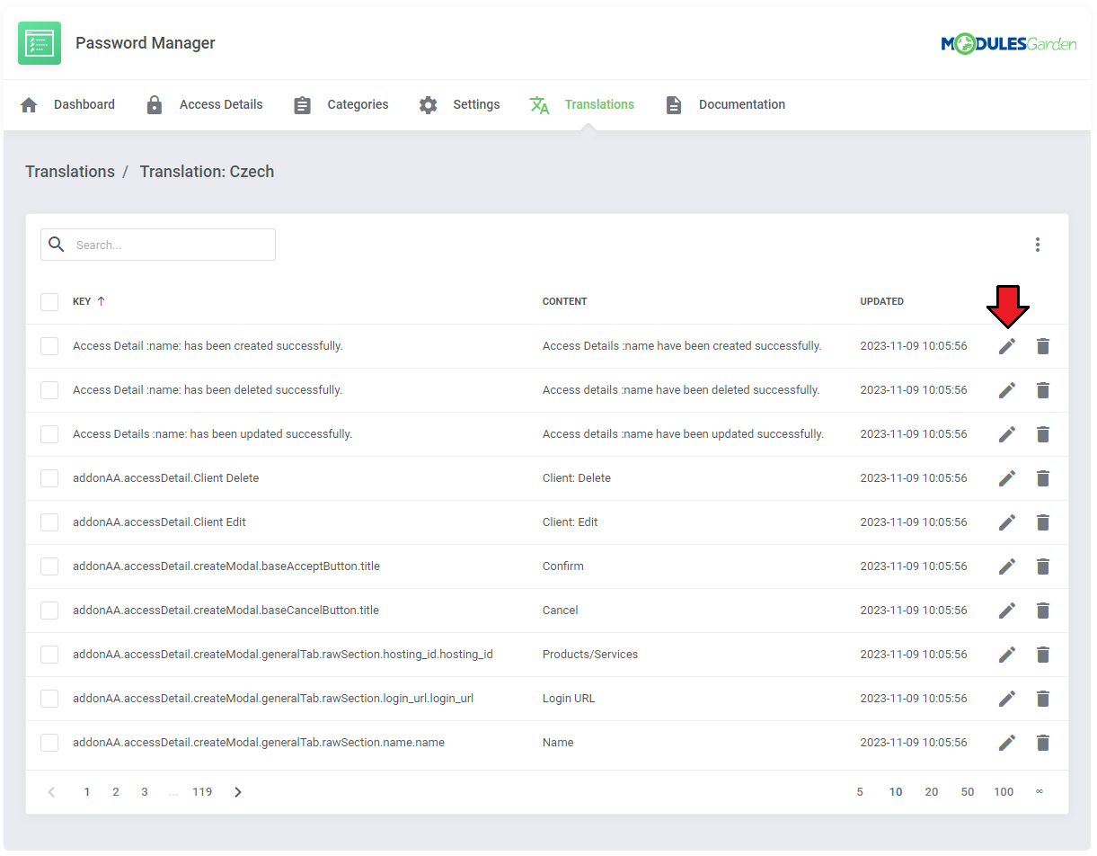
Task: Tick the hosting_id.hosting_id row checkbox
Action: coord(49,655)
